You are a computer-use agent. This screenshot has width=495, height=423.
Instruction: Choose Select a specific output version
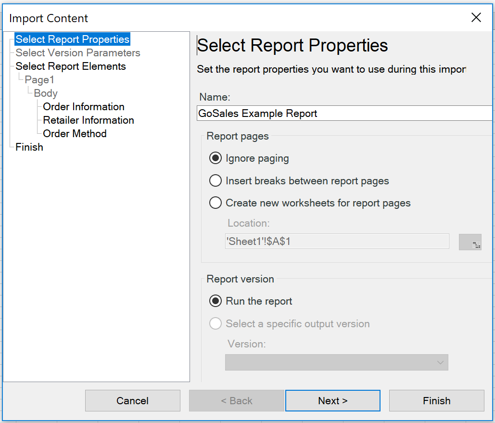click(216, 324)
